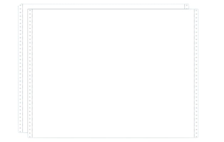
Task: Click the visible top band of the back sheet
Action: [x=103, y=6]
